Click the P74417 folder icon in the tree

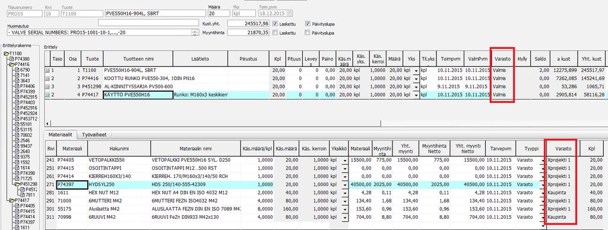12,200
